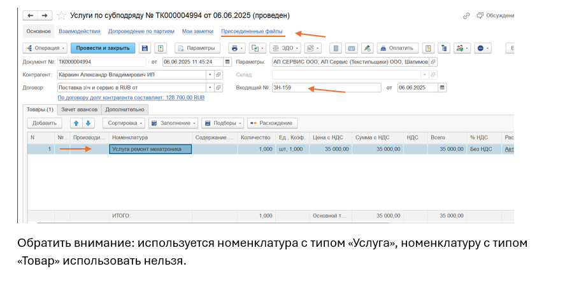Viewport: 565px width, 292px height.
Task: Open calendar picker for incoming date
Action: (x=442, y=87)
